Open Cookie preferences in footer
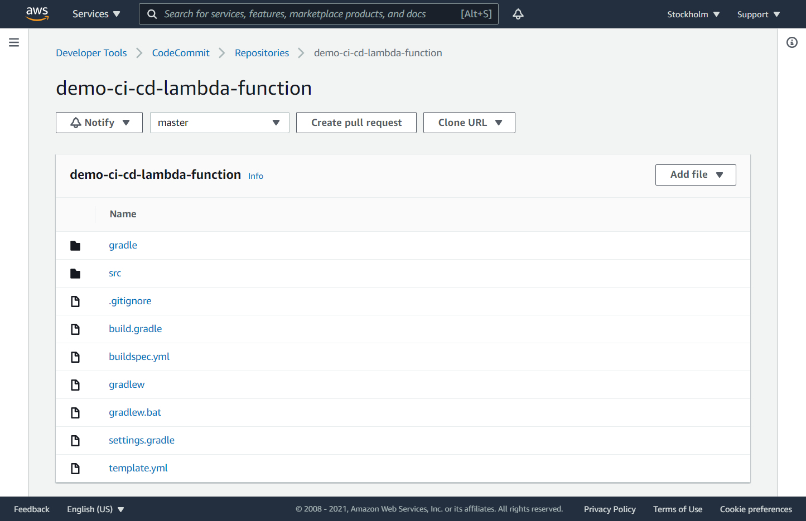Image resolution: width=806 pixels, height=521 pixels. tap(756, 509)
